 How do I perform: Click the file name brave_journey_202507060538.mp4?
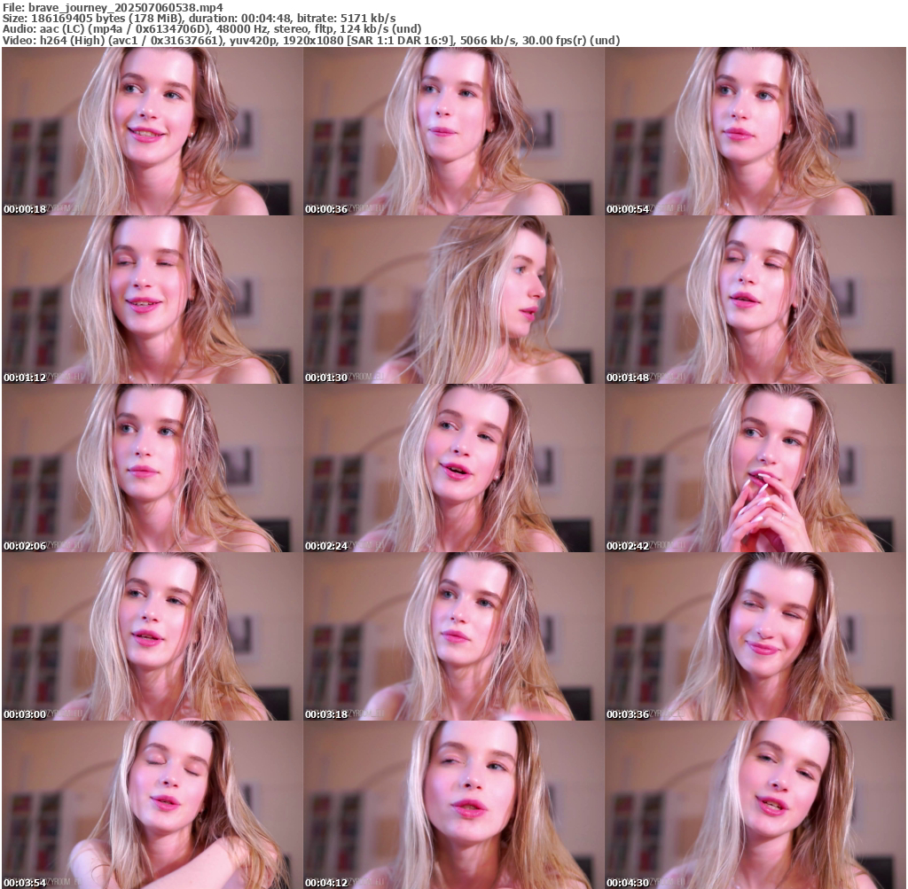126,7
